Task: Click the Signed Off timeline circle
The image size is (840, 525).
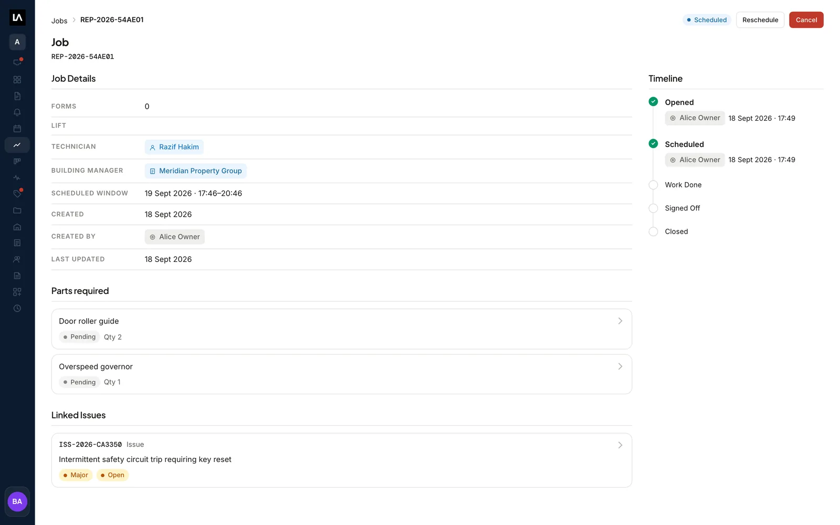Action: (653, 208)
